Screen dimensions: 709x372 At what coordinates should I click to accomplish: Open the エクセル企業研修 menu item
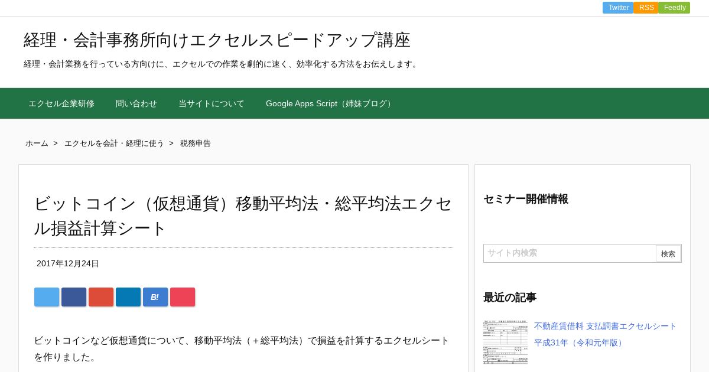(61, 103)
